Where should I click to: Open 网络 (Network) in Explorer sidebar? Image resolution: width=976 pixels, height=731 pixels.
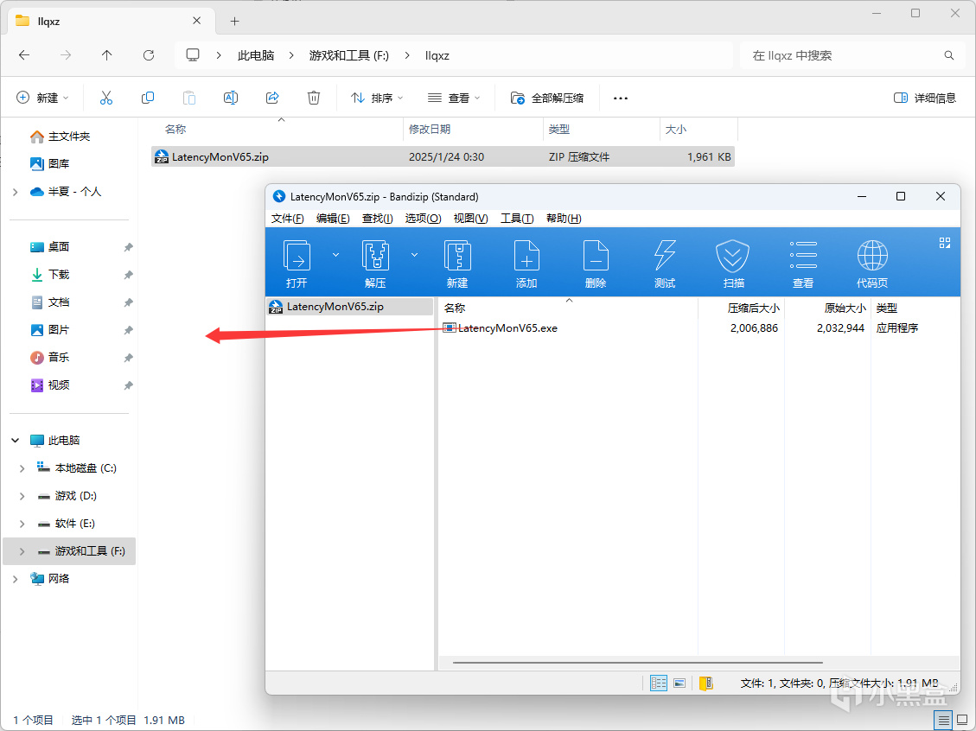pyautogui.click(x=59, y=579)
